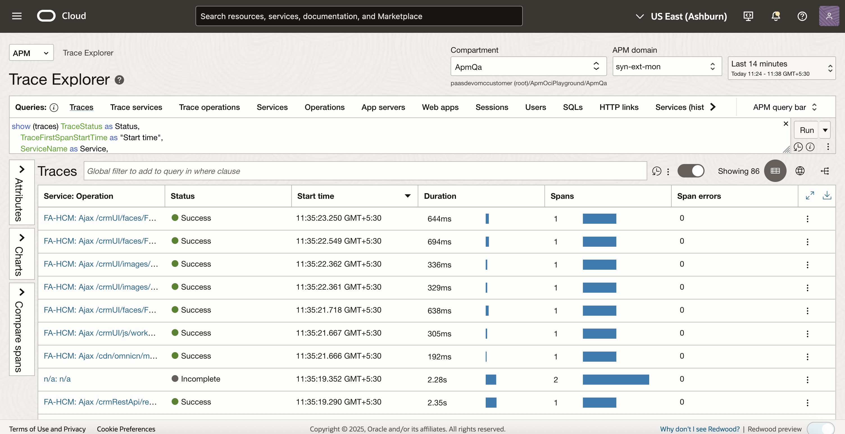This screenshot has width=845, height=434.
Task: Open the Cloud Shell developer tools icon
Action: click(748, 16)
